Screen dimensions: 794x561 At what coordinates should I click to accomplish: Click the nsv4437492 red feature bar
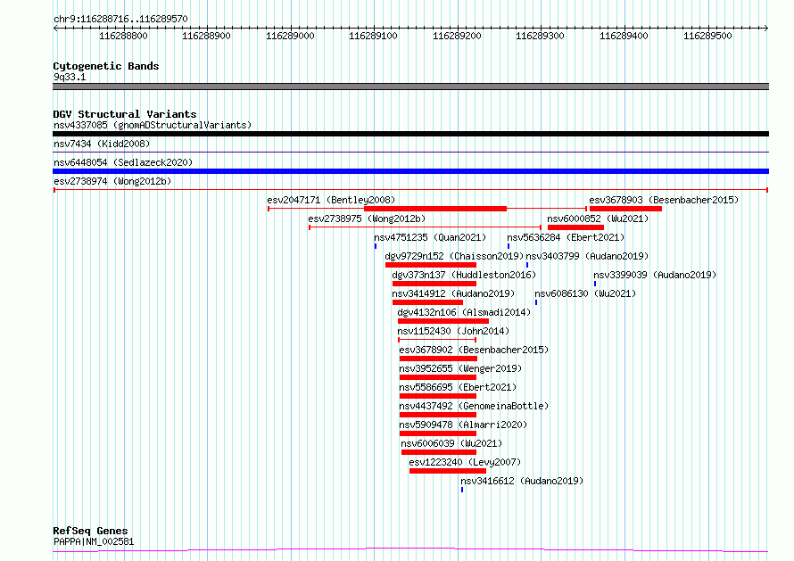(x=438, y=415)
